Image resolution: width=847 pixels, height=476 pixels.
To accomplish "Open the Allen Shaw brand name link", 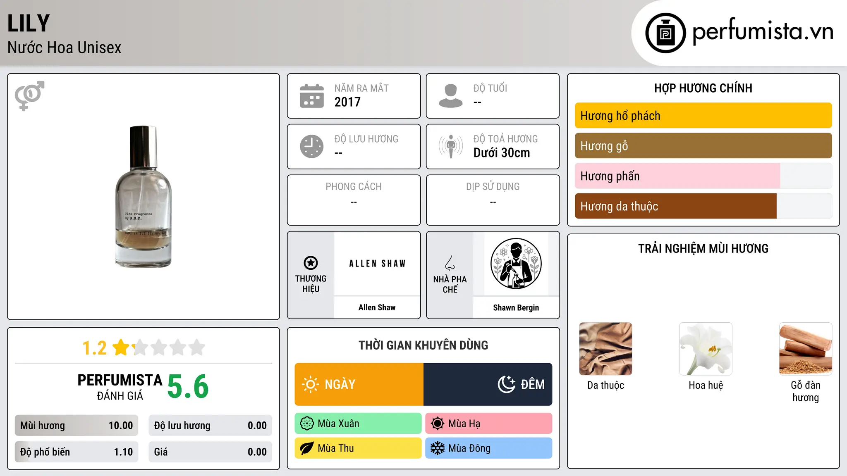I will [377, 307].
